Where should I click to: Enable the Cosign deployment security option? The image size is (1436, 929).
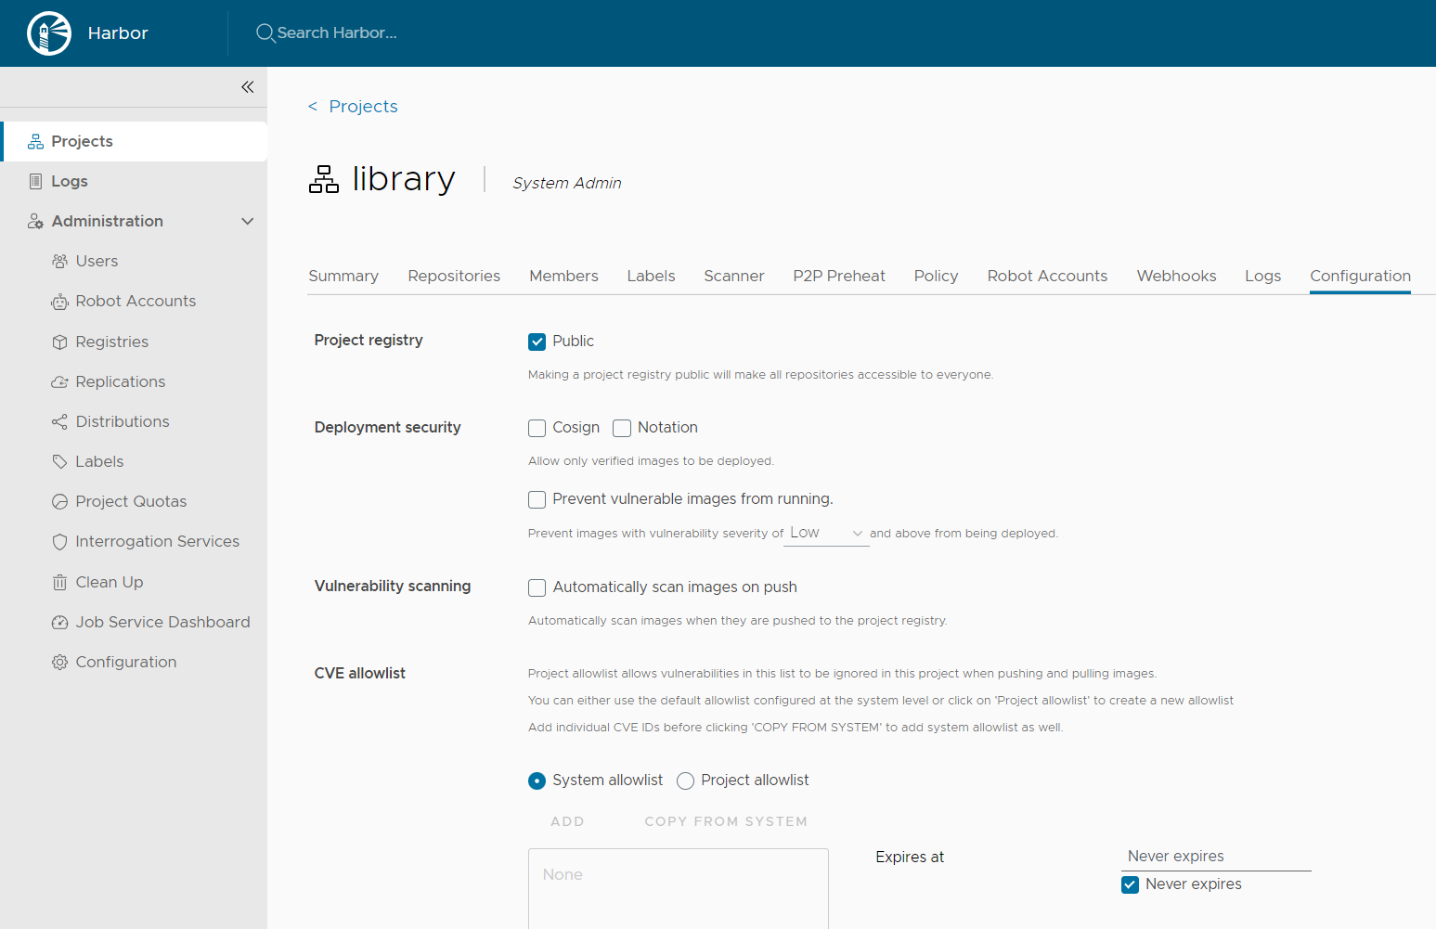click(x=537, y=428)
